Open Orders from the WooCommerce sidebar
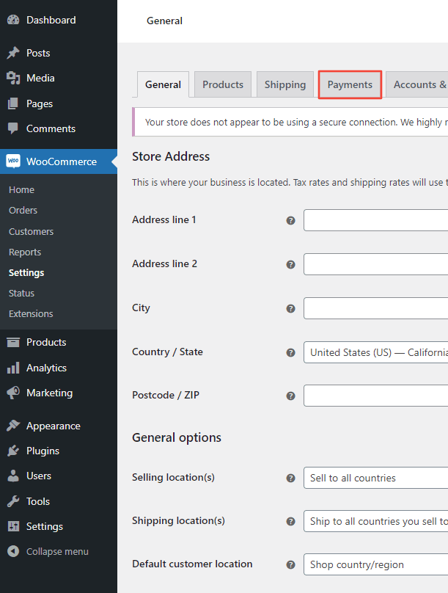 pyautogui.click(x=23, y=210)
